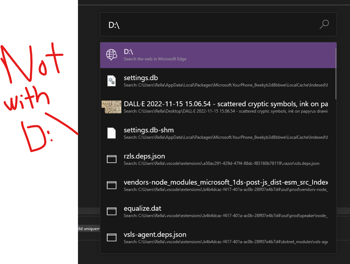Click the globe web search icon
Screen dimensions: 350x264
pos(111,55)
